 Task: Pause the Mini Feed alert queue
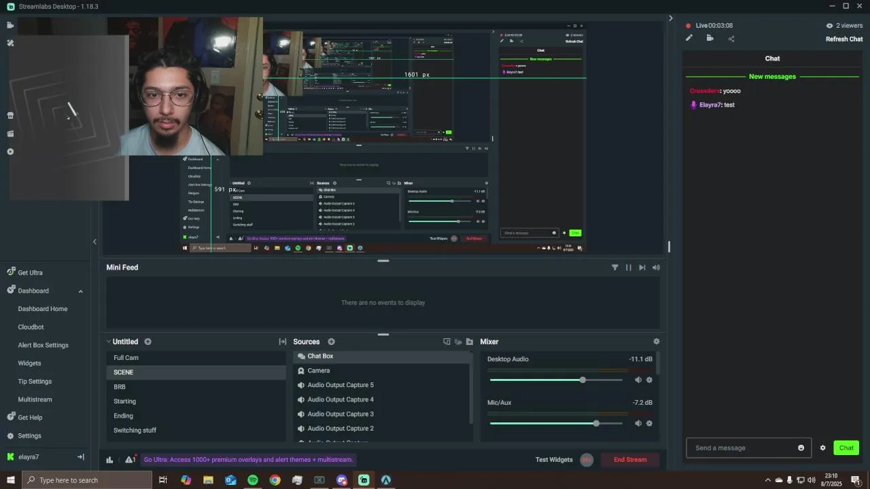click(x=628, y=268)
